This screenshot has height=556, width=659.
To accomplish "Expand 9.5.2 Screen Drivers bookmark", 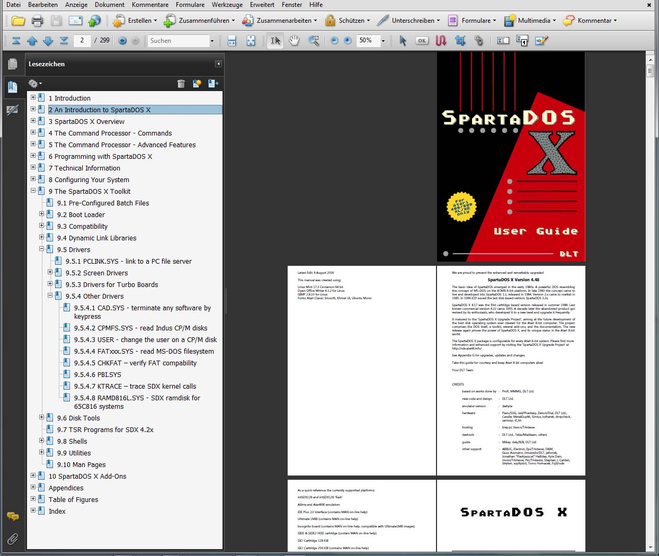I will coord(50,272).
